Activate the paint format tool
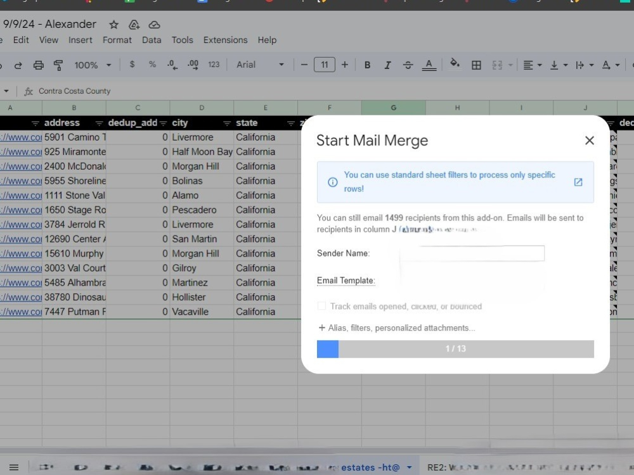Viewport: 634px width, 475px height. (58, 65)
